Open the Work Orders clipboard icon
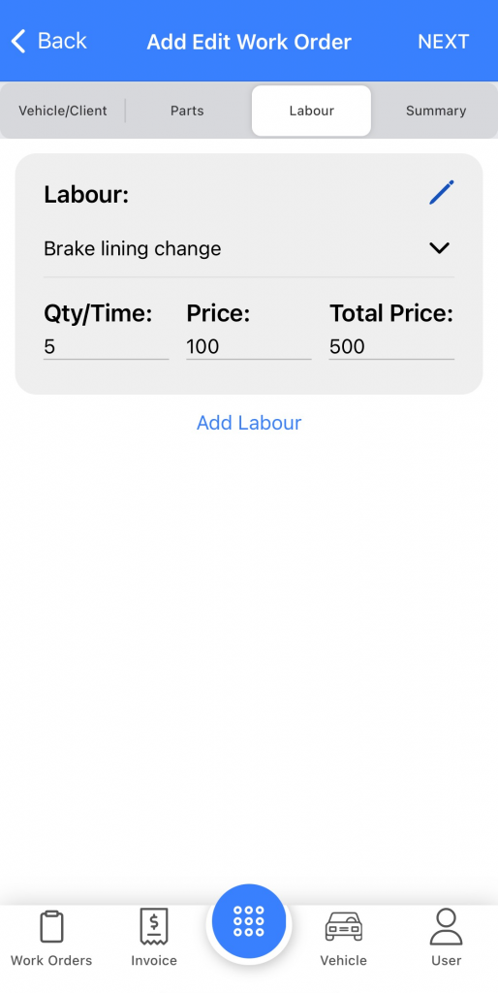The image size is (498, 993). 51,927
